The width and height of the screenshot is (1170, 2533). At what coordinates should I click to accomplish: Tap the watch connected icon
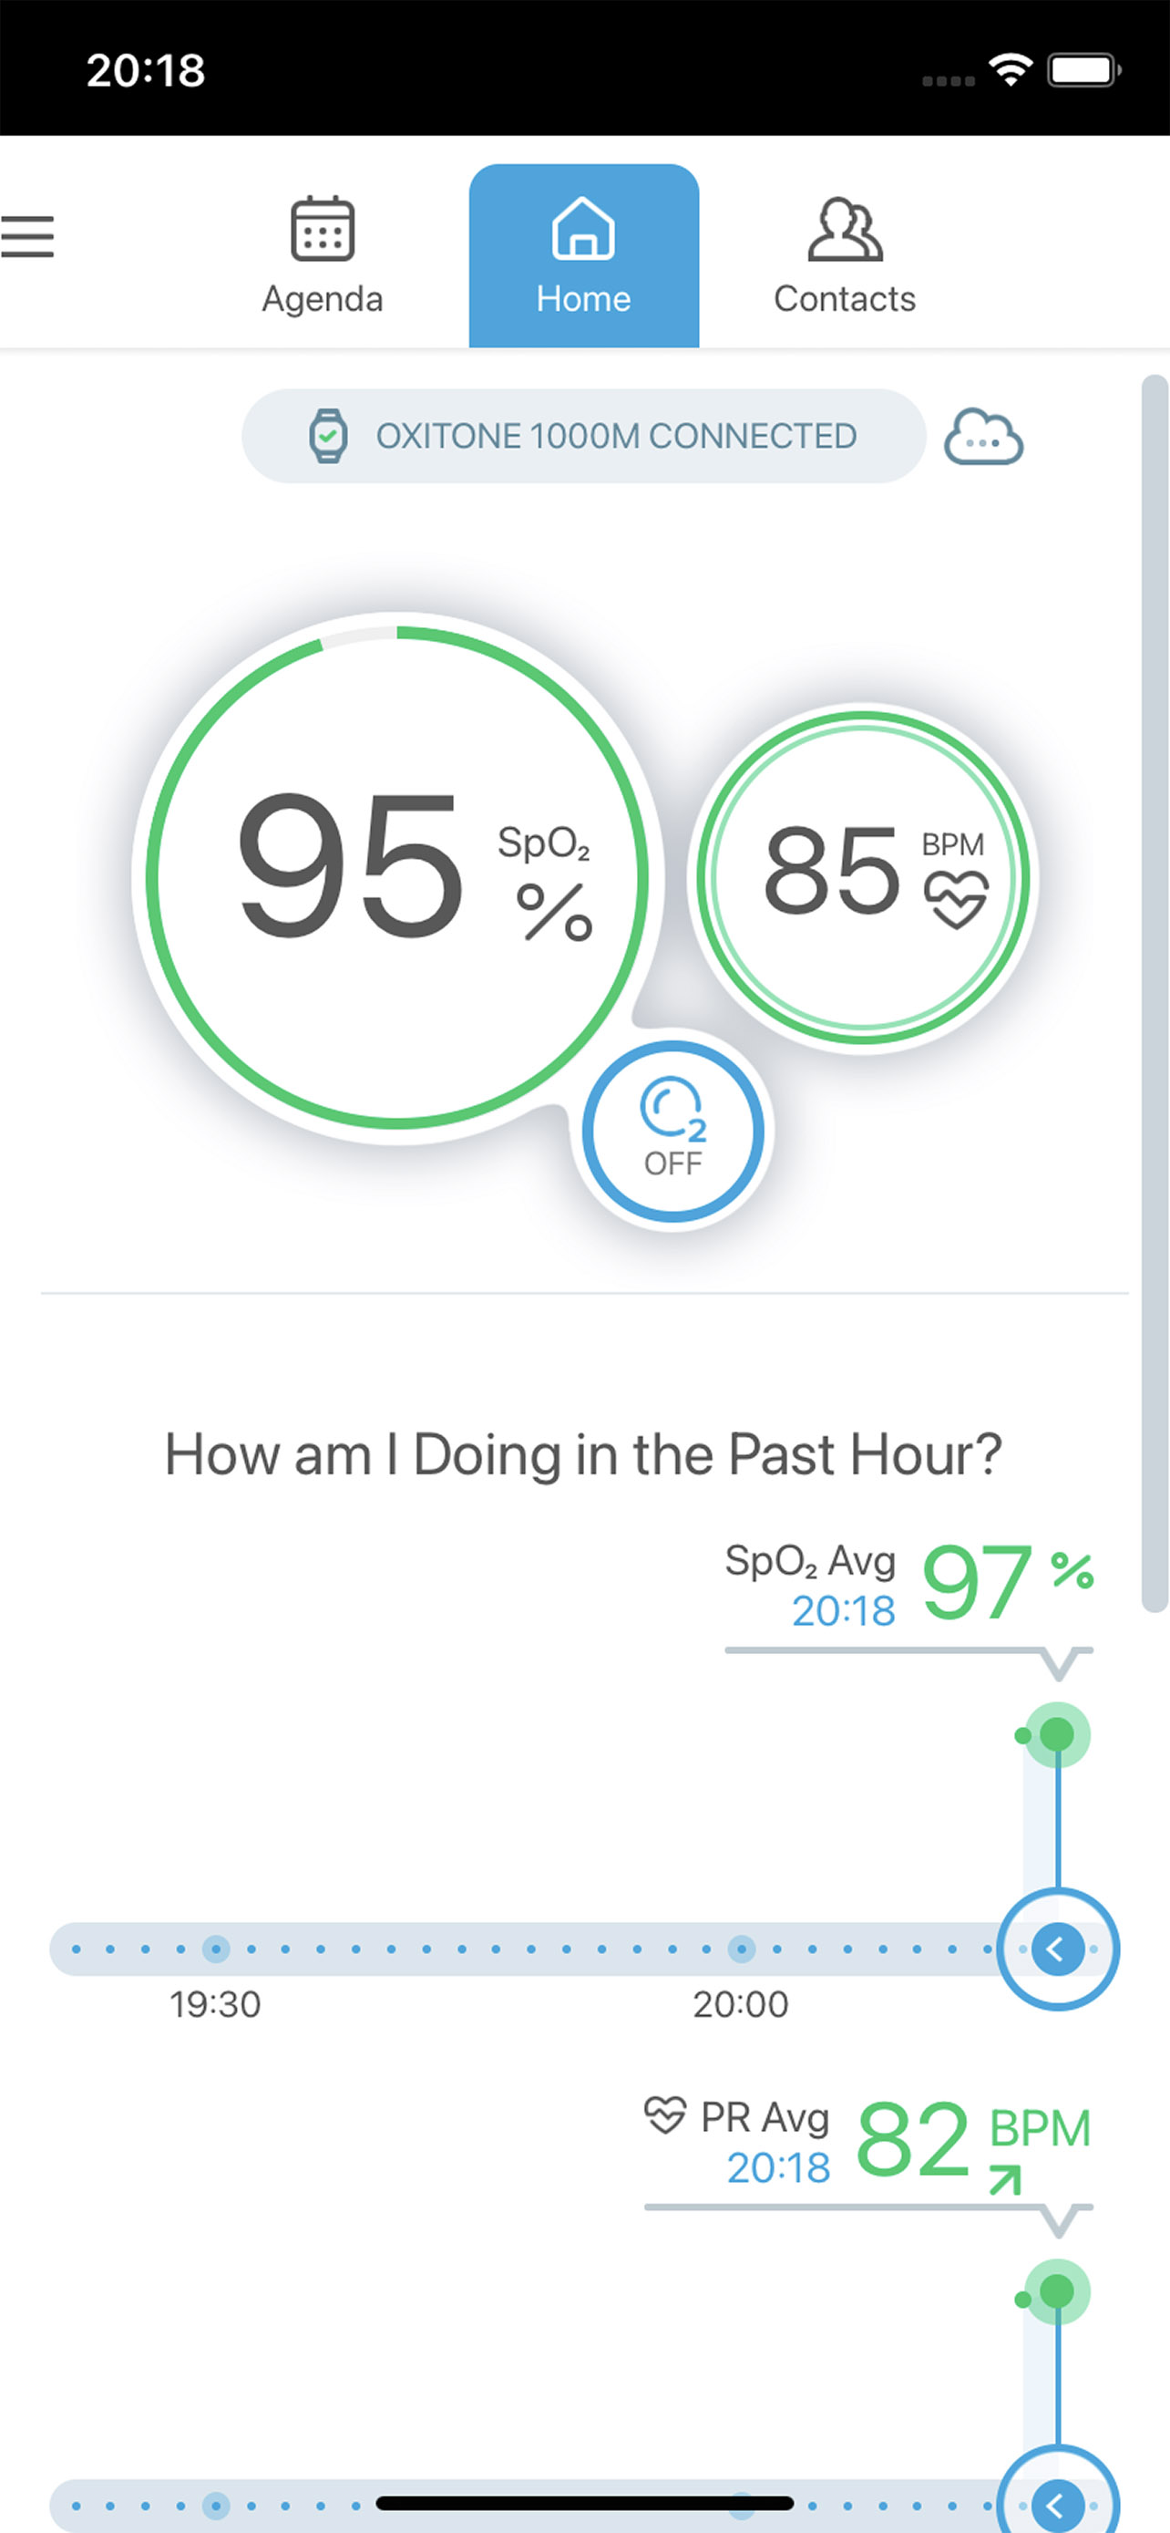(328, 436)
